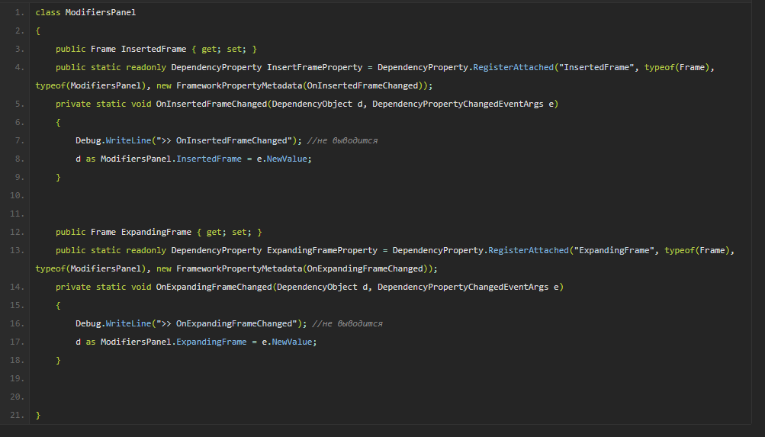Screen dimensions: 765x437
Task: Click line number 11
Action: (17, 214)
